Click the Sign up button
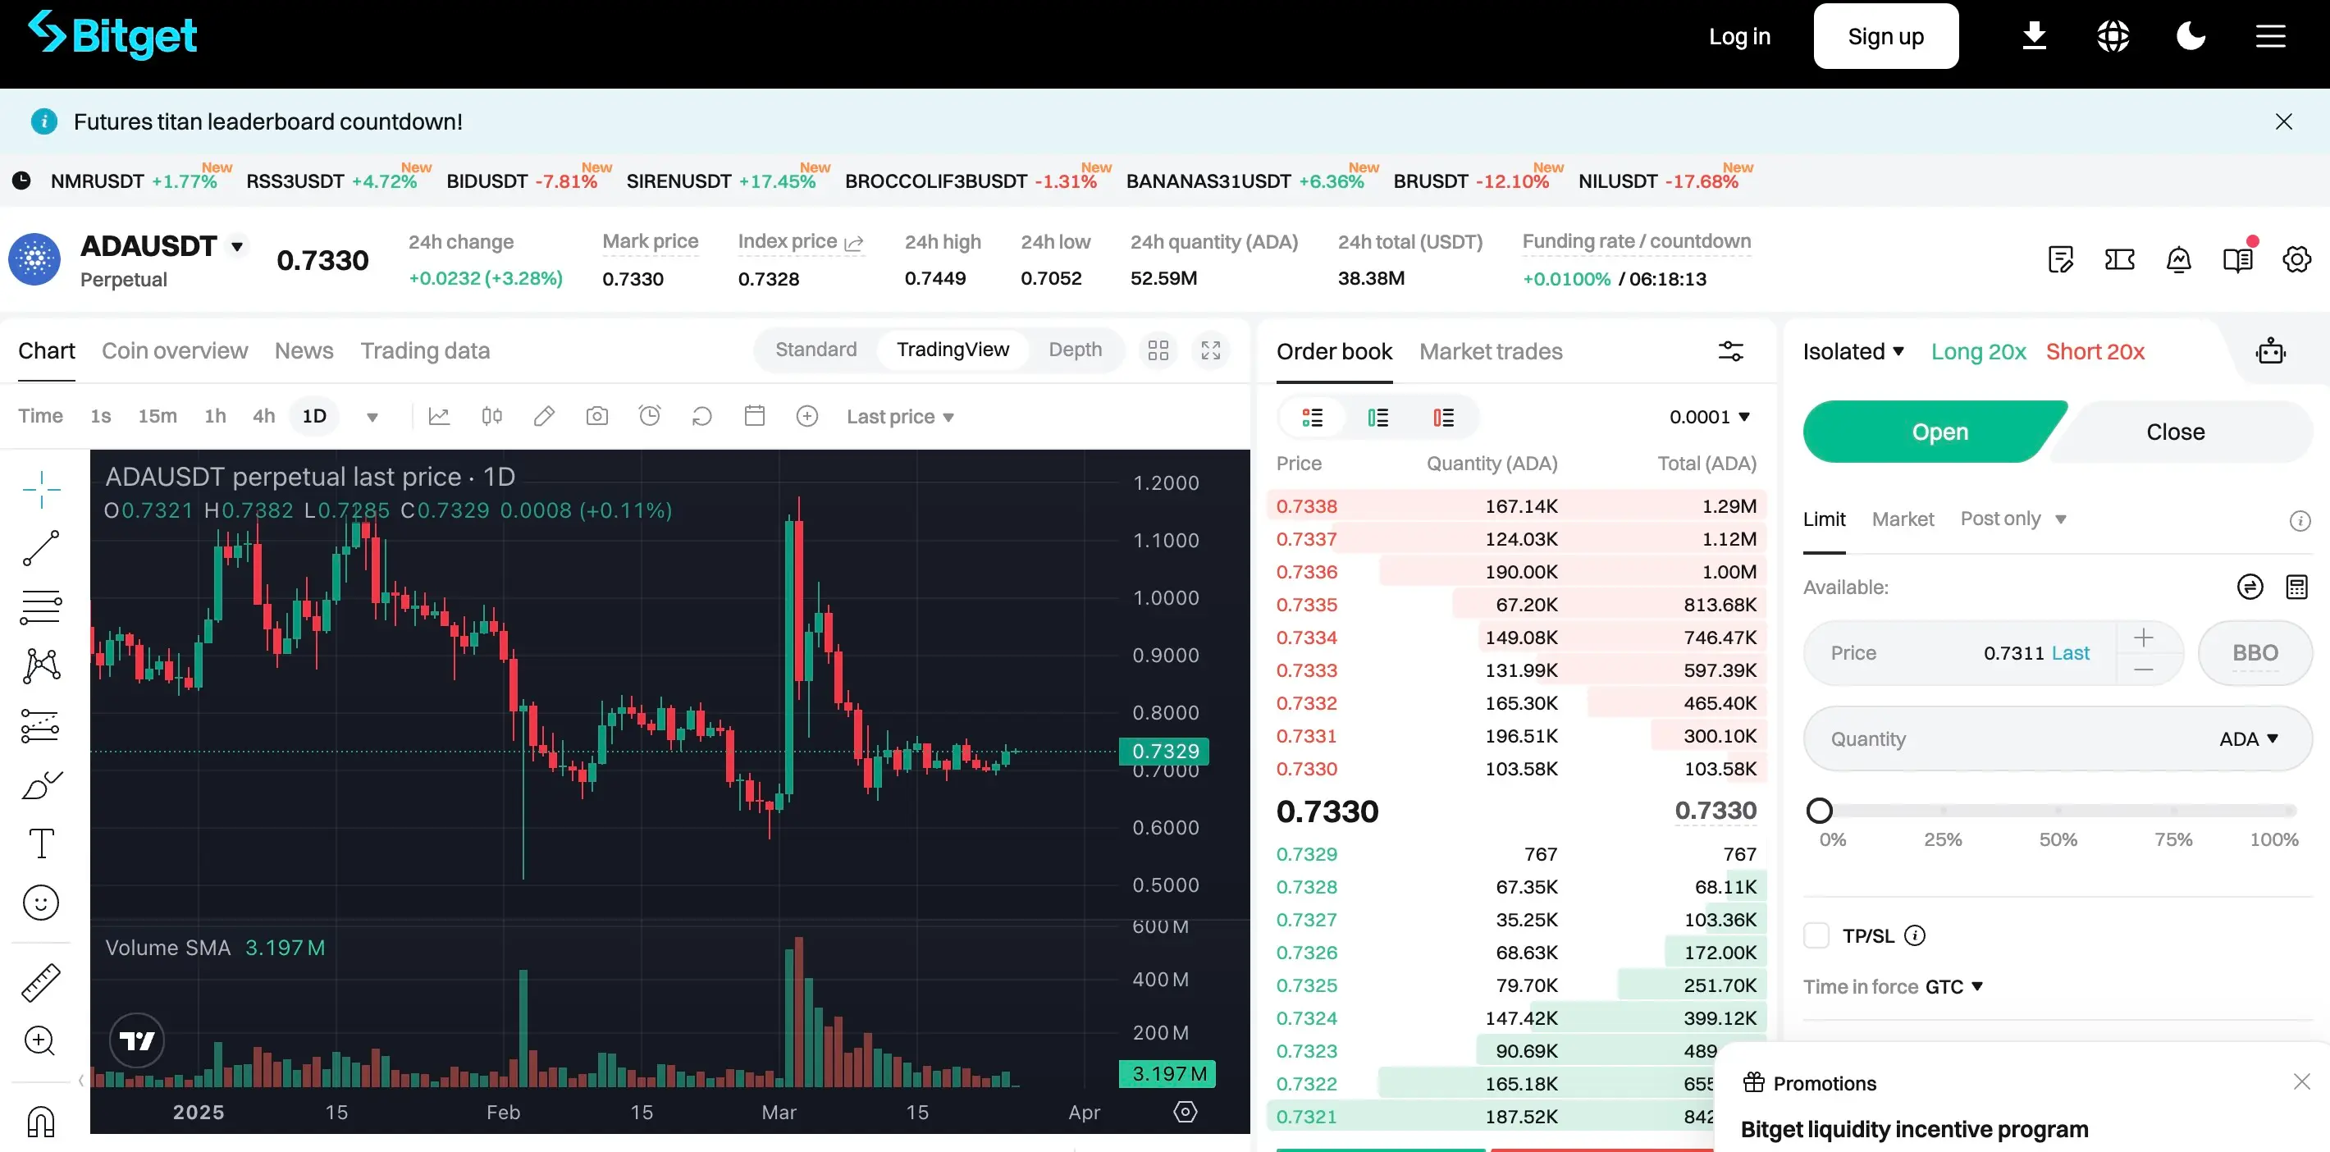The width and height of the screenshot is (2330, 1152). point(1885,36)
